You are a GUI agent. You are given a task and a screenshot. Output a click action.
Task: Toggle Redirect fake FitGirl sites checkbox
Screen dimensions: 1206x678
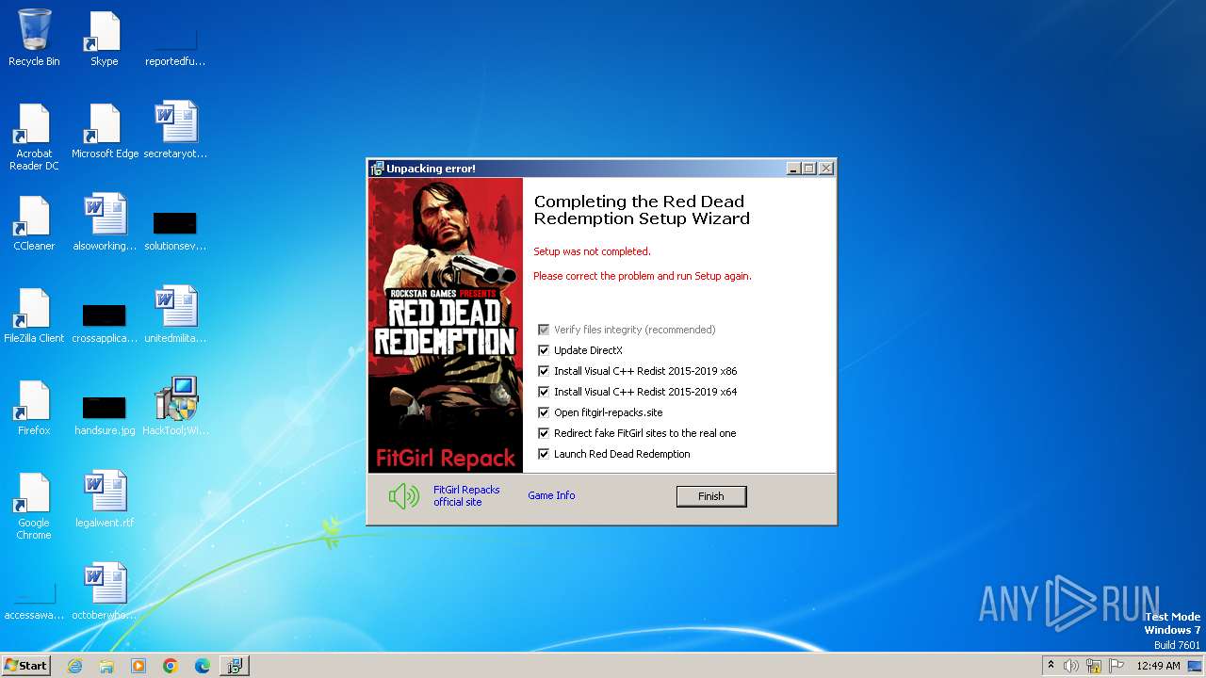point(544,433)
